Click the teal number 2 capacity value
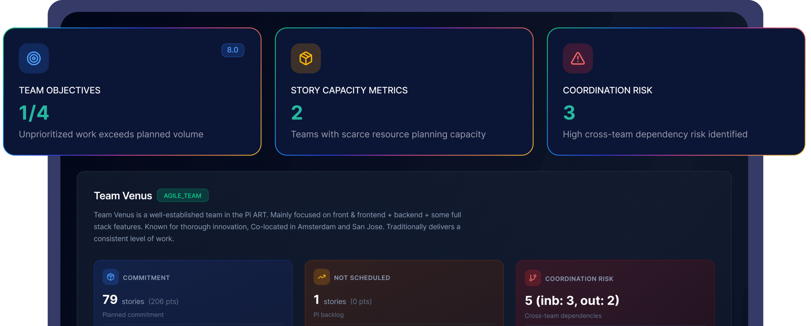 (297, 113)
